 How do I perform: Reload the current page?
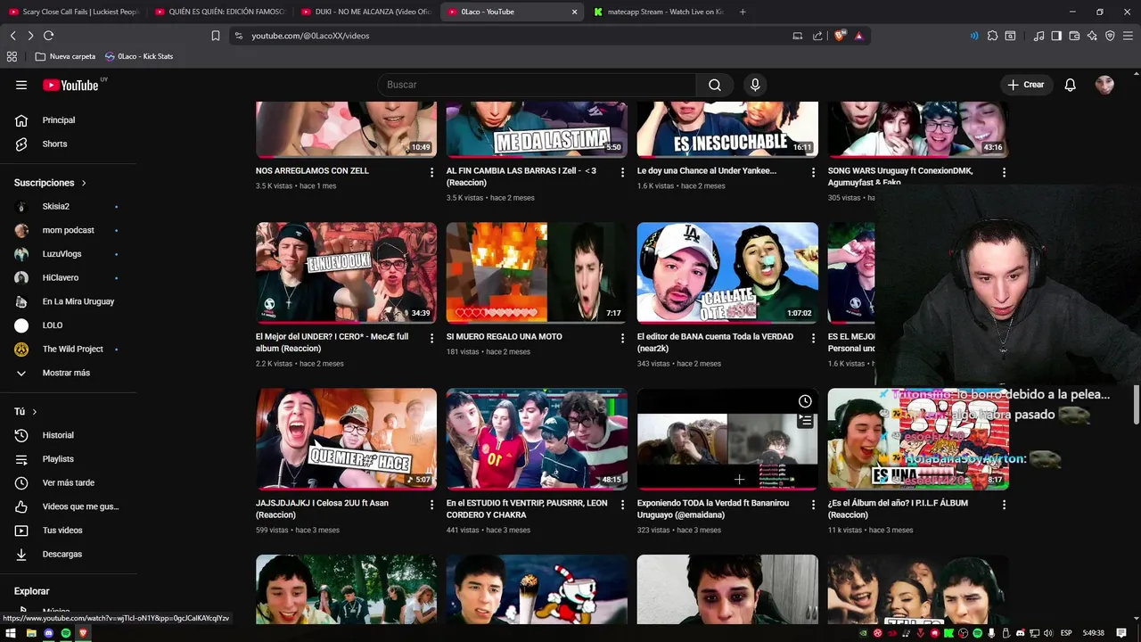[x=48, y=36]
